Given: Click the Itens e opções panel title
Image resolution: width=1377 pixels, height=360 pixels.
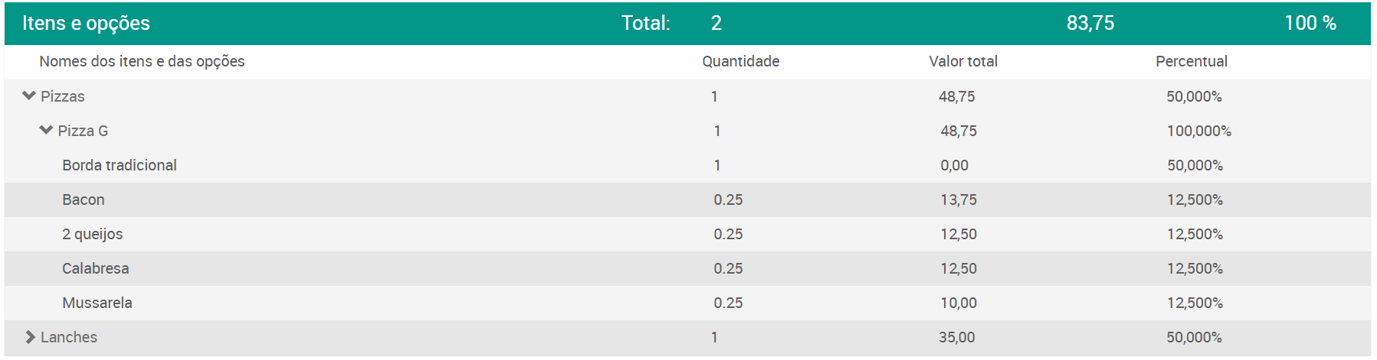Looking at the screenshot, I should point(86,23).
